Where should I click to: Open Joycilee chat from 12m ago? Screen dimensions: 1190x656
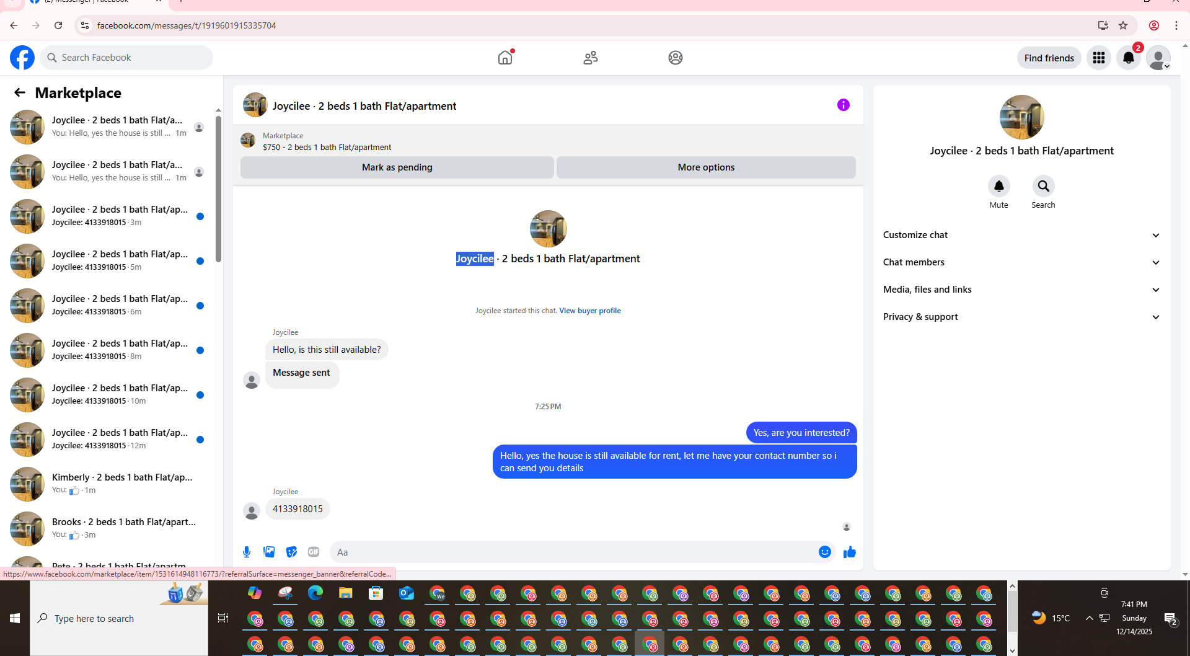[x=108, y=439]
